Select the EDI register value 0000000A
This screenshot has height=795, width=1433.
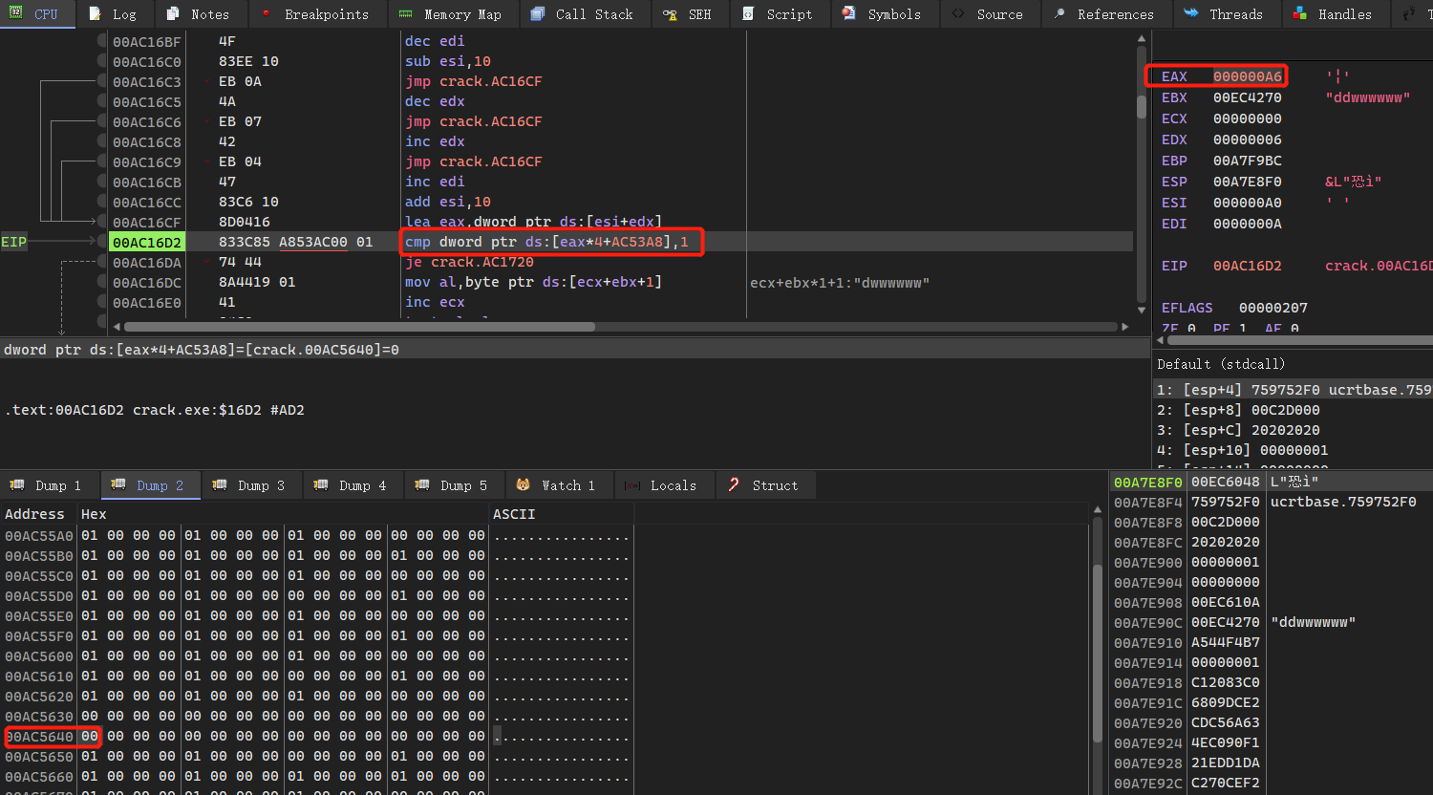click(1248, 224)
